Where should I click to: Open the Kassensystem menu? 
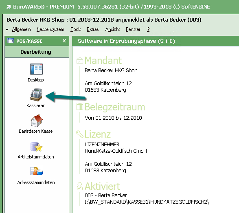point(50,29)
